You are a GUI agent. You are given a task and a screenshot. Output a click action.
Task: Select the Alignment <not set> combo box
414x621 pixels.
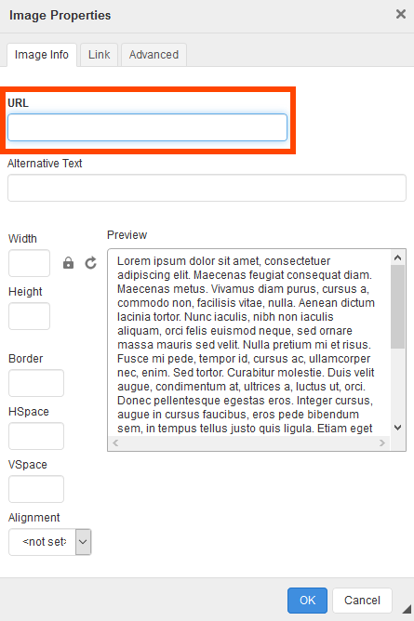[x=50, y=542]
